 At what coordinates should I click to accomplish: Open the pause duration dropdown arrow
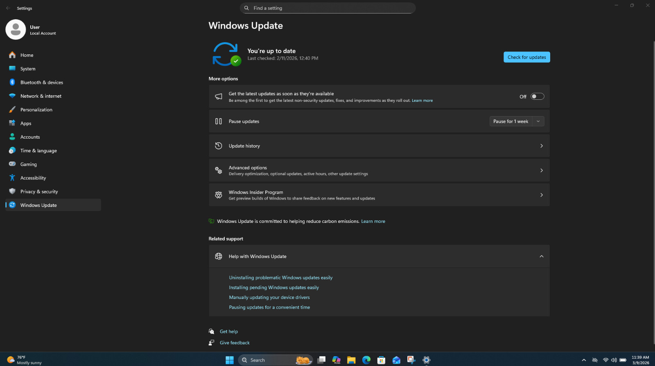click(x=538, y=121)
